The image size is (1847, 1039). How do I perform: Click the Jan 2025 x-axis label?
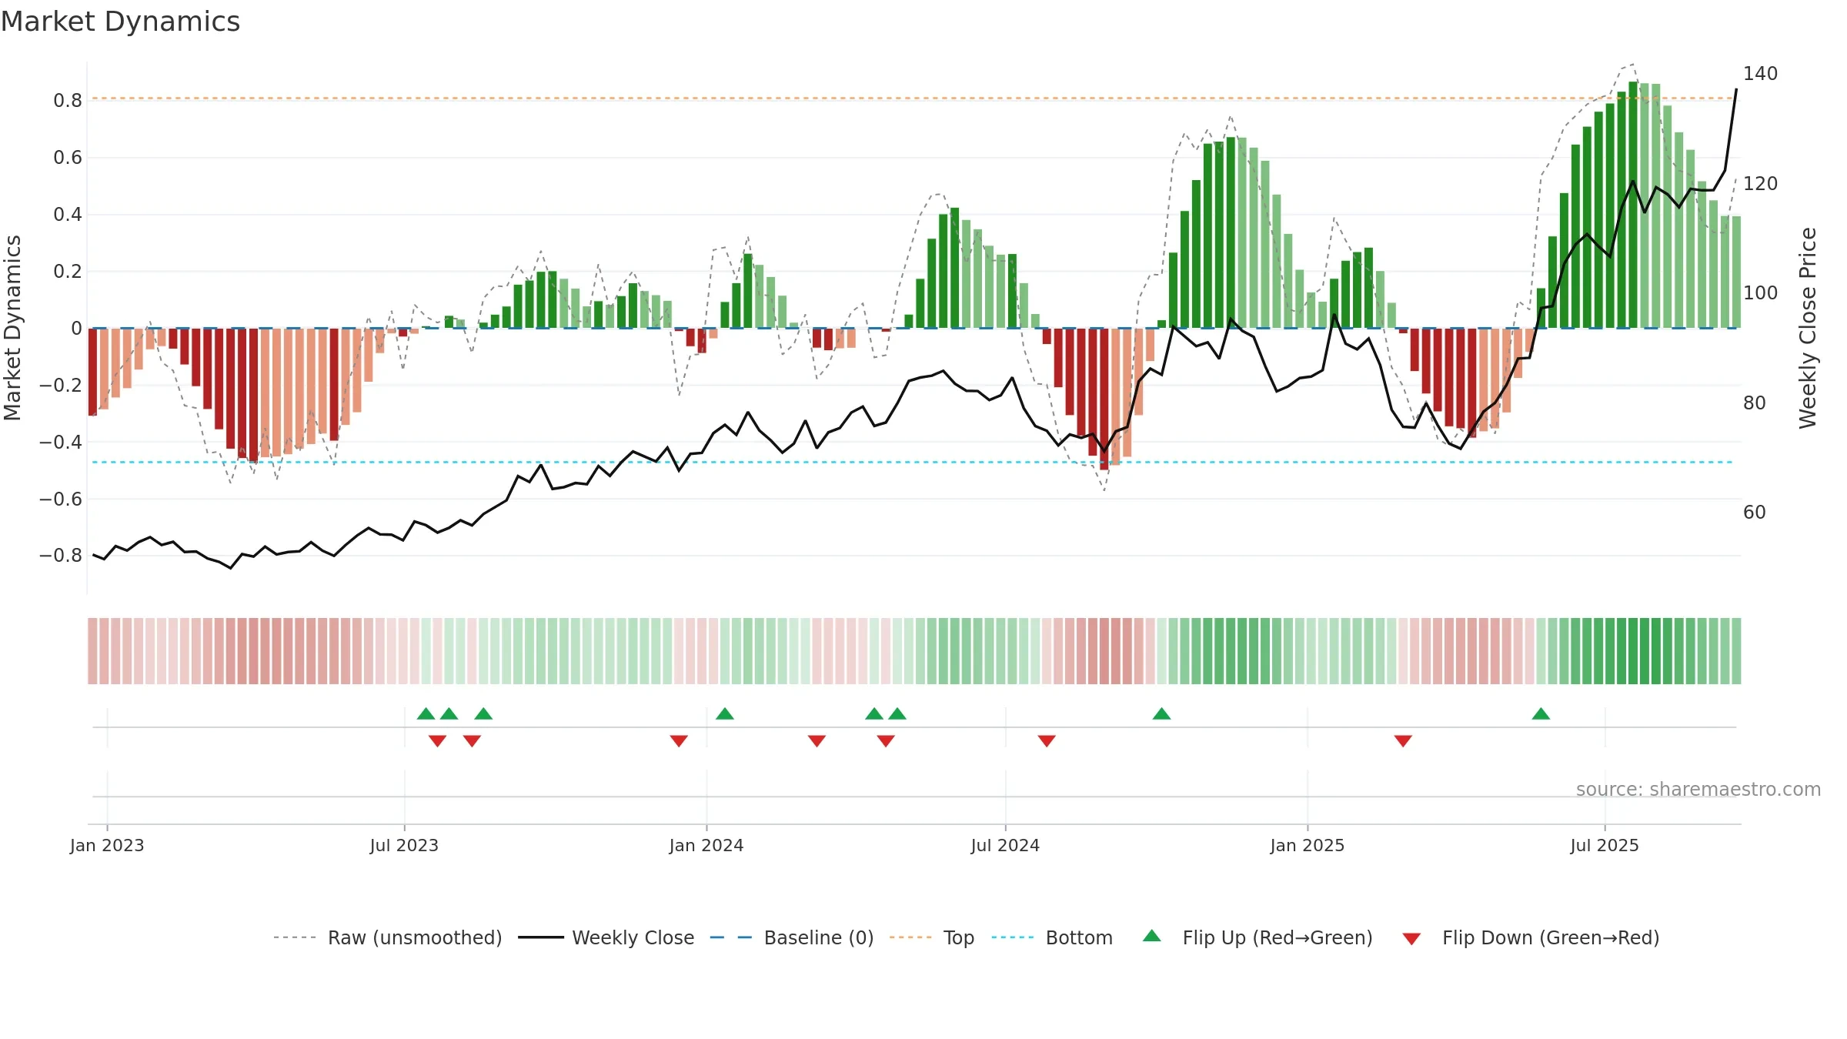[1308, 845]
